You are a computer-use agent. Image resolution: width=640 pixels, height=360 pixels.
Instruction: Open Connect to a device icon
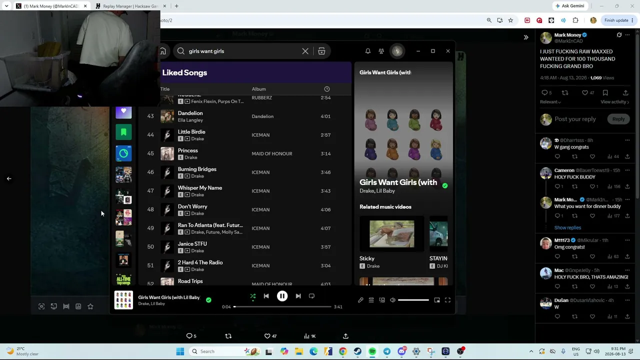[382, 300]
